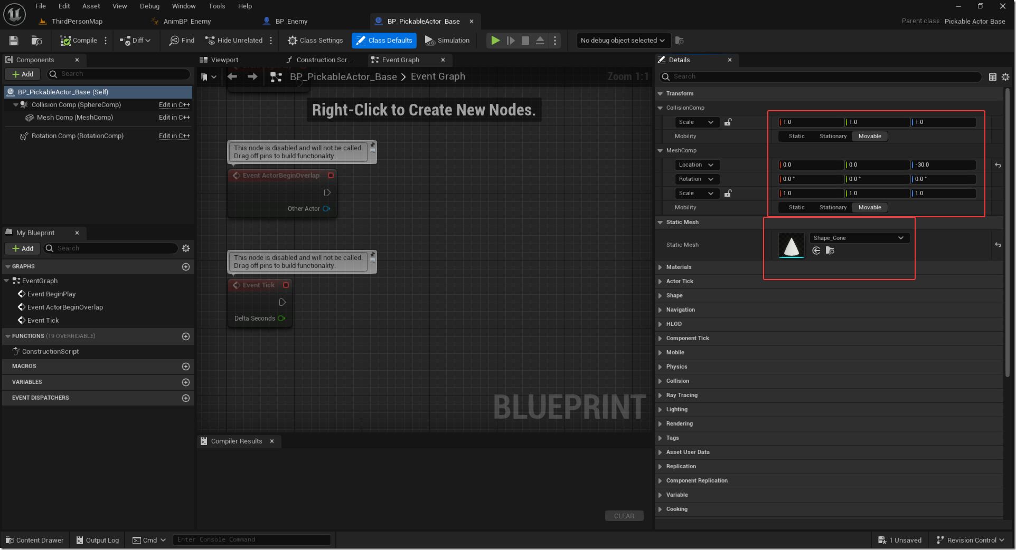Reset MeshComp Location to default
This screenshot has width=1016, height=550.
click(998, 165)
